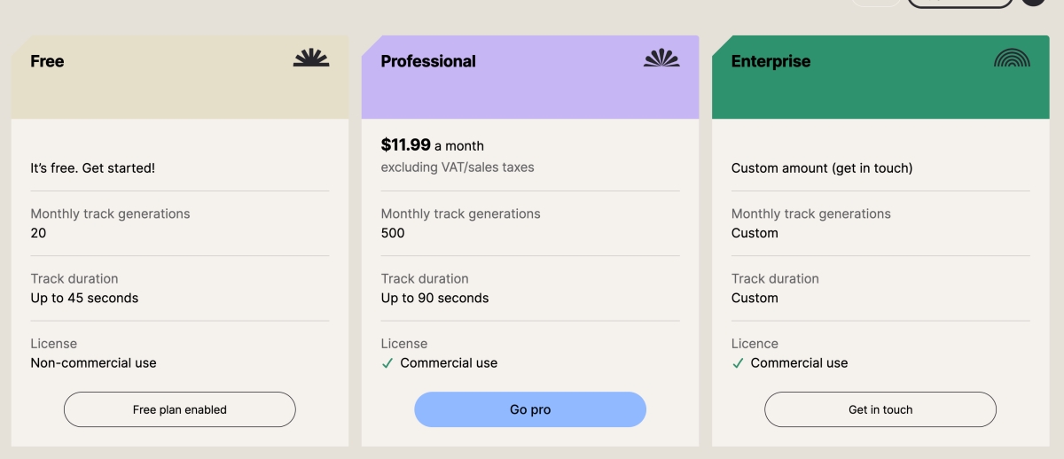Click the Enterprise plan rainbow arcs icon
The height and width of the screenshot is (459, 1064).
(x=1012, y=58)
